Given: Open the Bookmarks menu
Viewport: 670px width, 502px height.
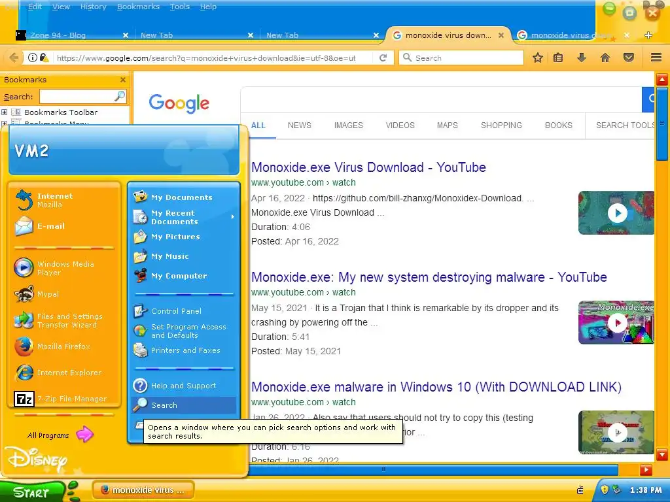Looking at the screenshot, I should (139, 7).
